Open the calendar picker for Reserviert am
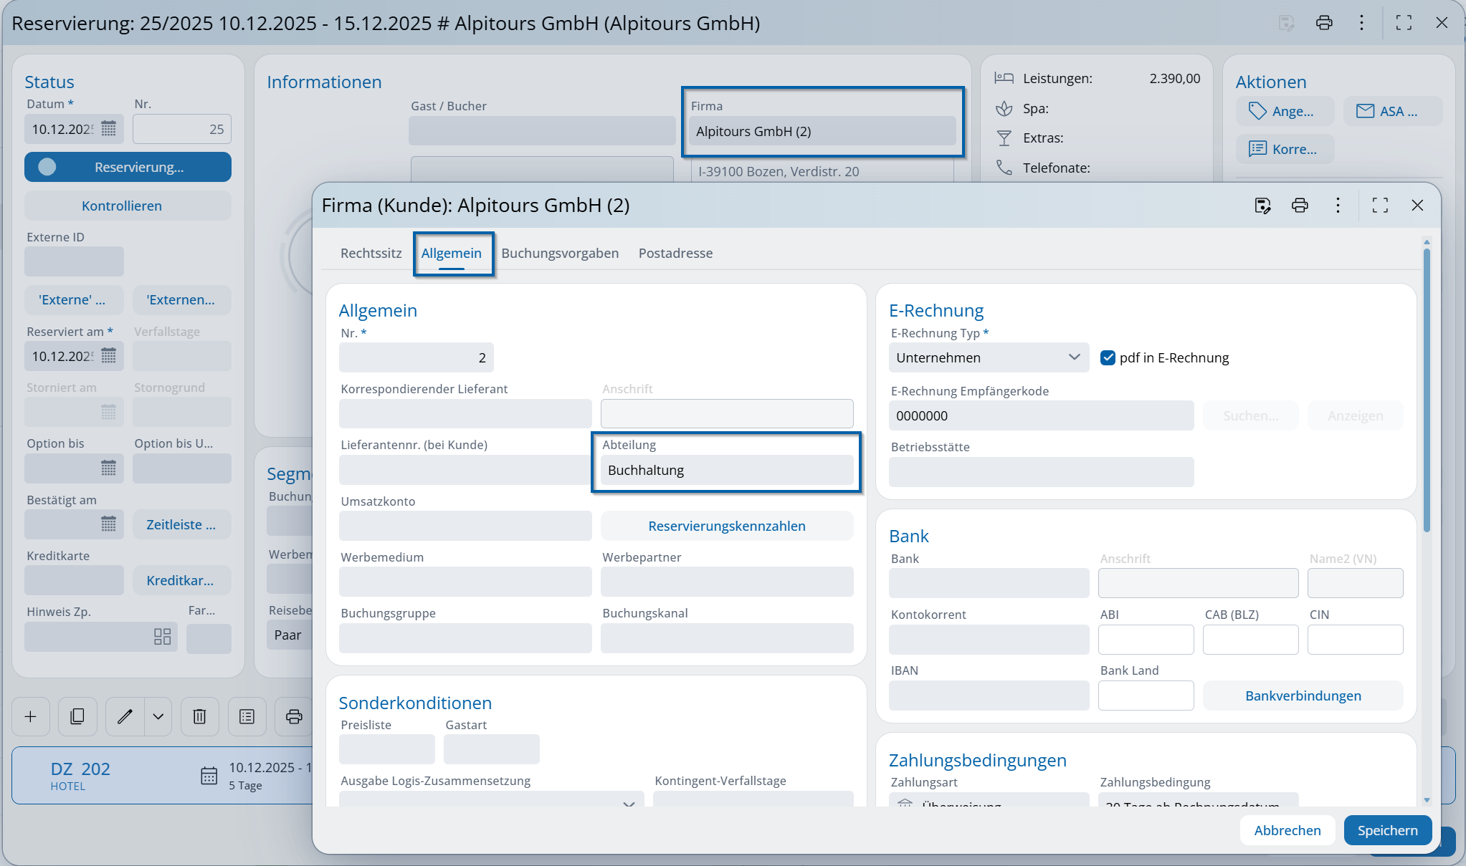 pyautogui.click(x=109, y=356)
